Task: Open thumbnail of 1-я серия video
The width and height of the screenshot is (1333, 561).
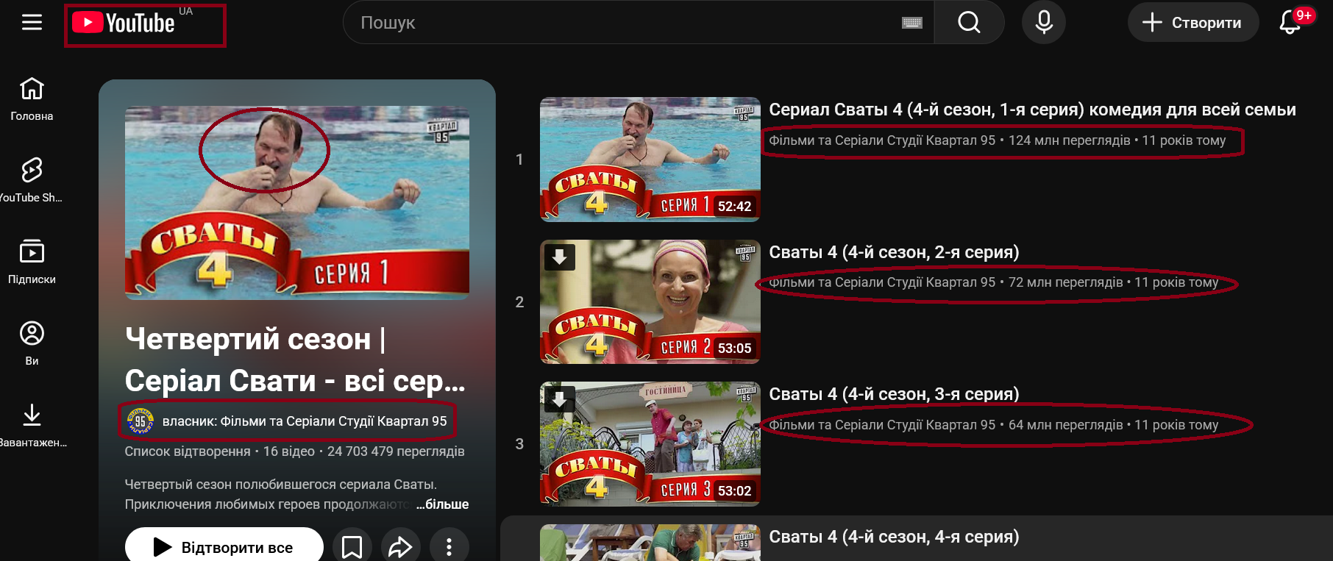Action: pyautogui.click(x=650, y=160)
